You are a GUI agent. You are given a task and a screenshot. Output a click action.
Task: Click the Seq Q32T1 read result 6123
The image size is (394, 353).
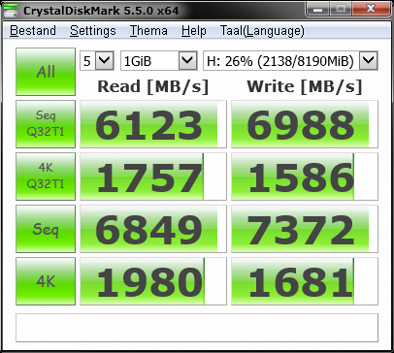click(x=153, y=124)
